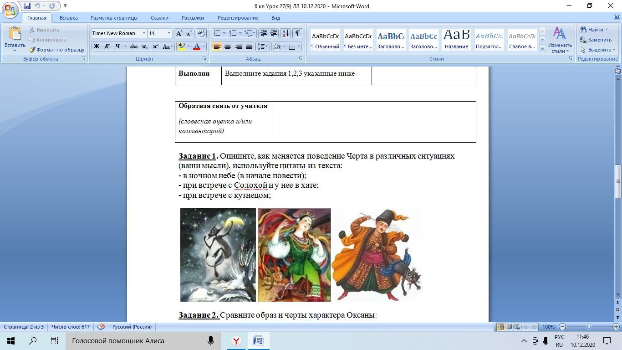This screenshot has width=622, height=350.
Task: Select the night sky devil illustration
Action: 218,255
